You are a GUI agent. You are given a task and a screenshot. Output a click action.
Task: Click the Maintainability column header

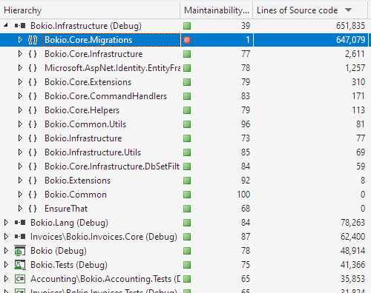(217, 10)
